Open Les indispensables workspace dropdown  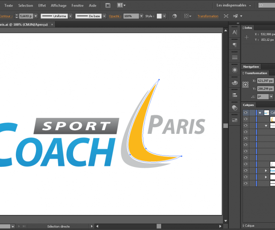pyautogui.click(x=234, y=5)
